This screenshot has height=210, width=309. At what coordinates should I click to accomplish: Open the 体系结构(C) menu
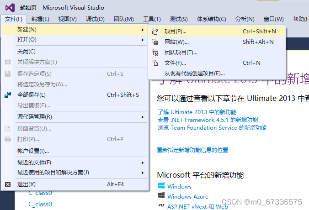212,19
